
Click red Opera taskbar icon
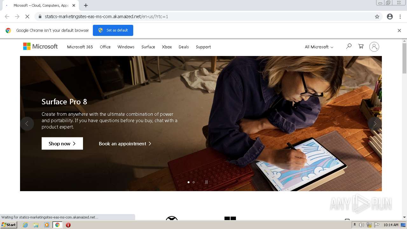click(x=68, y=225)
